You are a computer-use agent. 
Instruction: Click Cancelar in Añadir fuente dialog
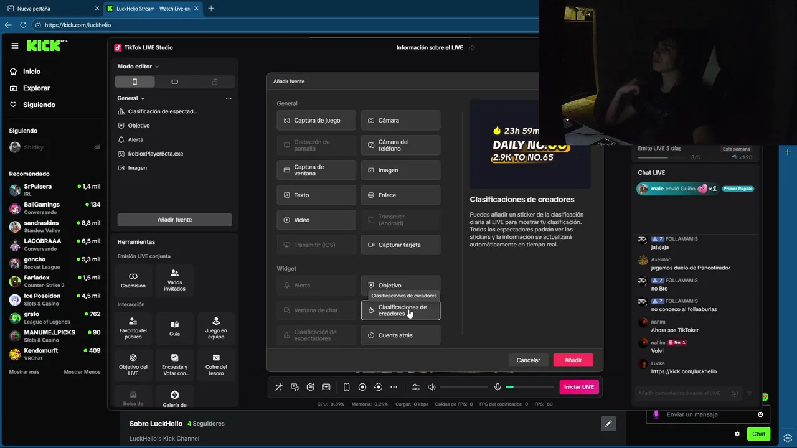coord(528,360)
